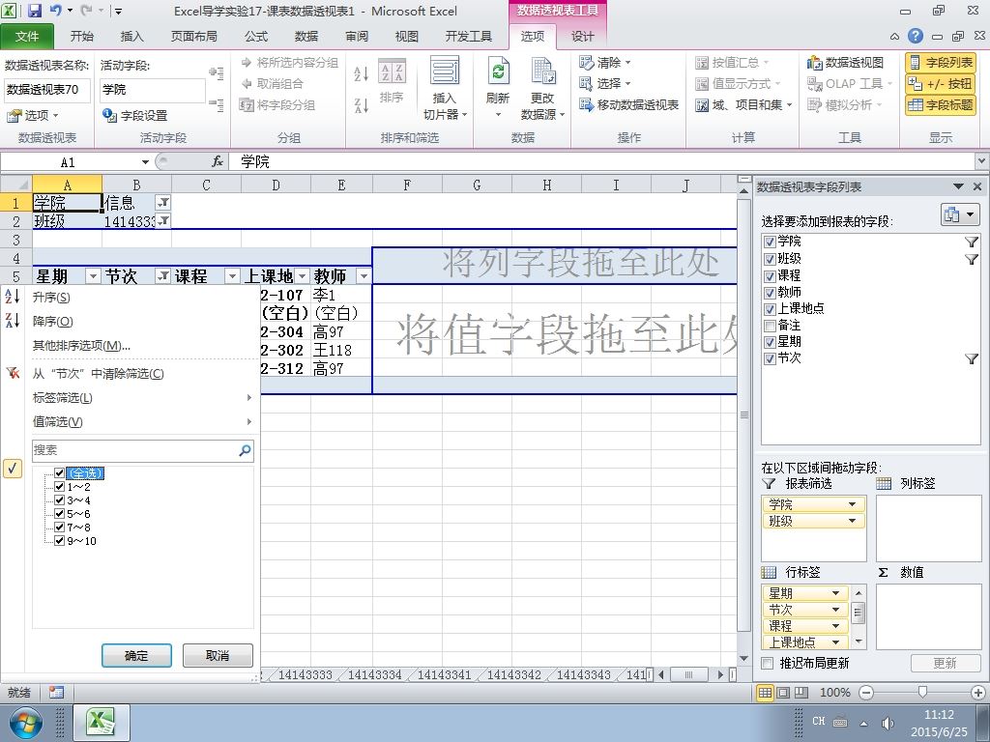This screenshot has width=990, height=742.
Task: Click the pivot table name field
Action: (47, 90)
